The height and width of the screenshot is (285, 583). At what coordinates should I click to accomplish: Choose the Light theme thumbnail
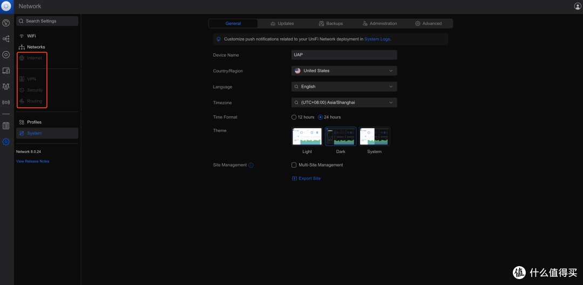(x=307, y=136)
